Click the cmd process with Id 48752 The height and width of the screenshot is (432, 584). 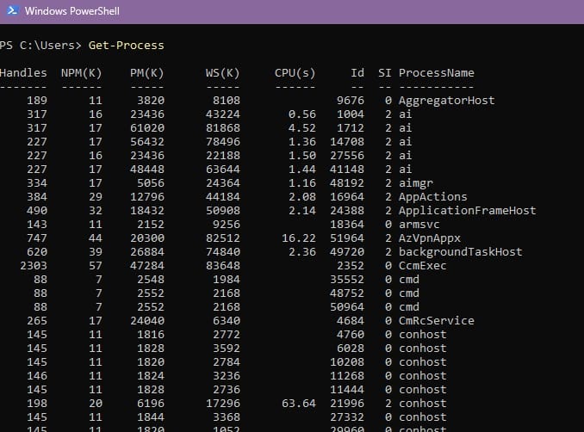pos(408,293)
